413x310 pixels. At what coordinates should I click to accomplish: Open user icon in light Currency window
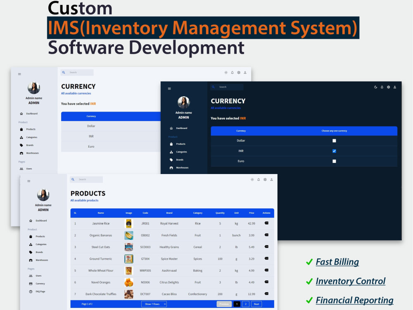245,72
